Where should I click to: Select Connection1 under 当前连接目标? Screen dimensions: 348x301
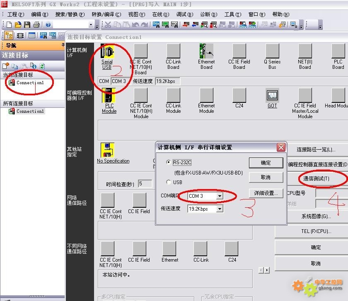click(30, 83)
